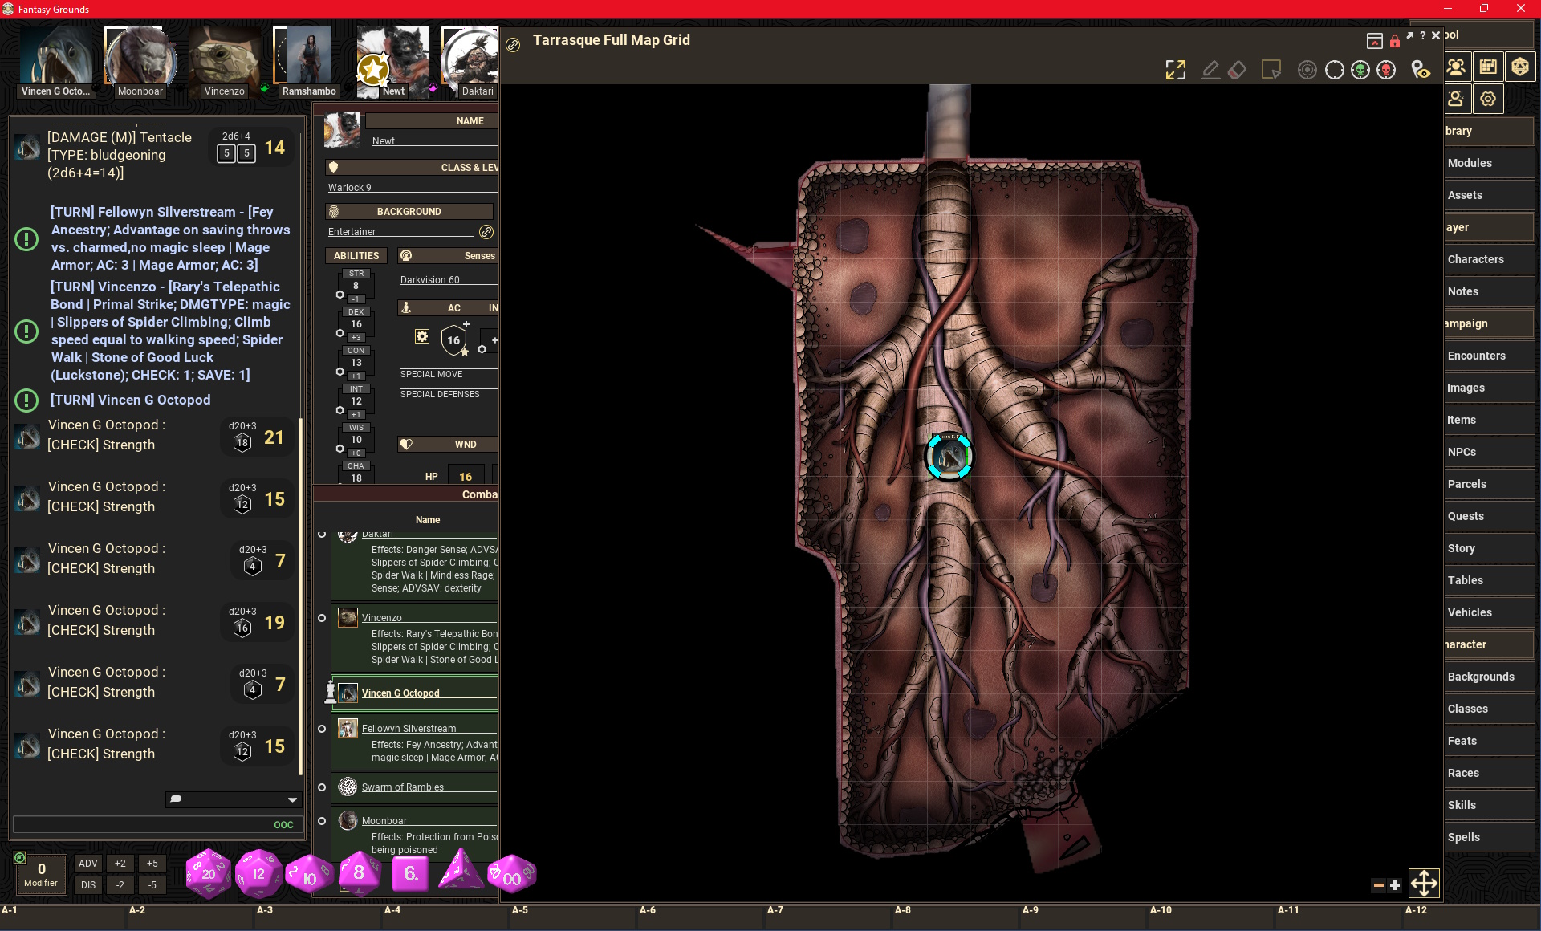Toggle the +5 modifier button
Viewport: 1541px width, 931px height.
tap(152, 864)
